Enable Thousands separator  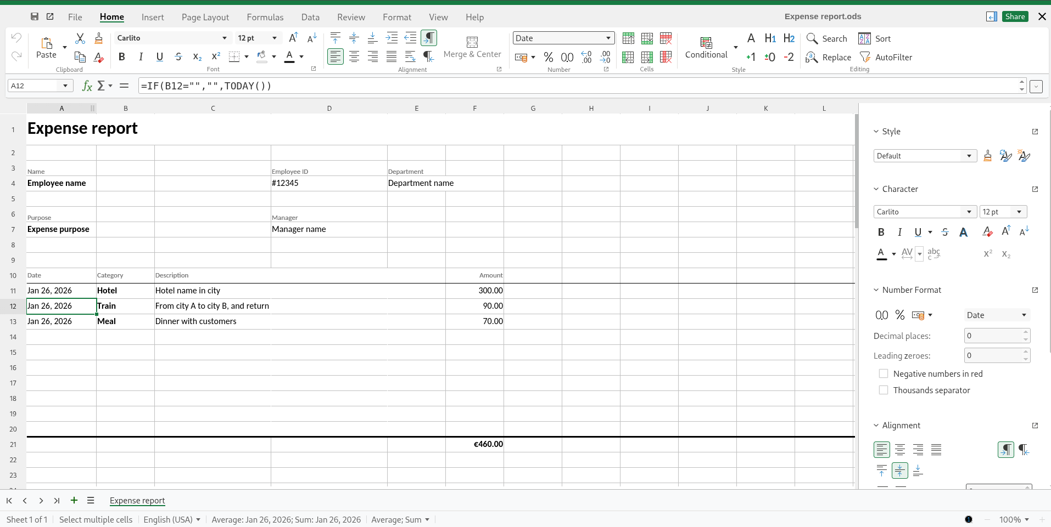coord(884,390)
